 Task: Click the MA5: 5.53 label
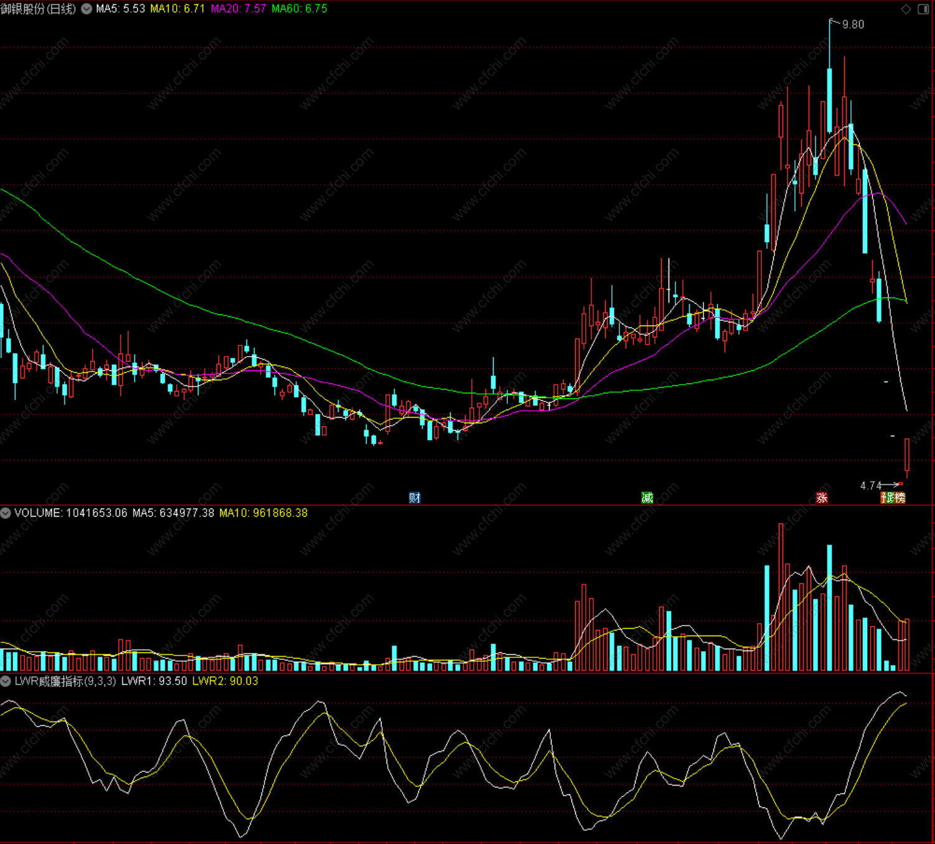coord(120,9)
